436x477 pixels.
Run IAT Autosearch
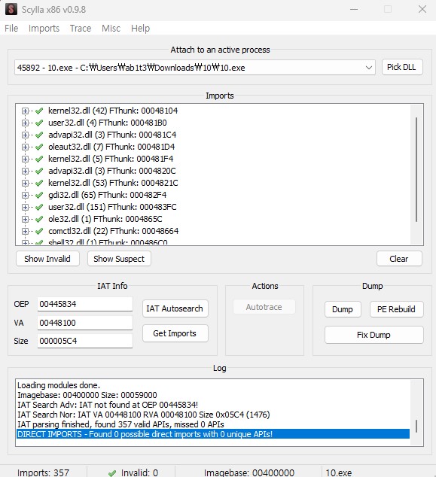click(x=175, y=308)
